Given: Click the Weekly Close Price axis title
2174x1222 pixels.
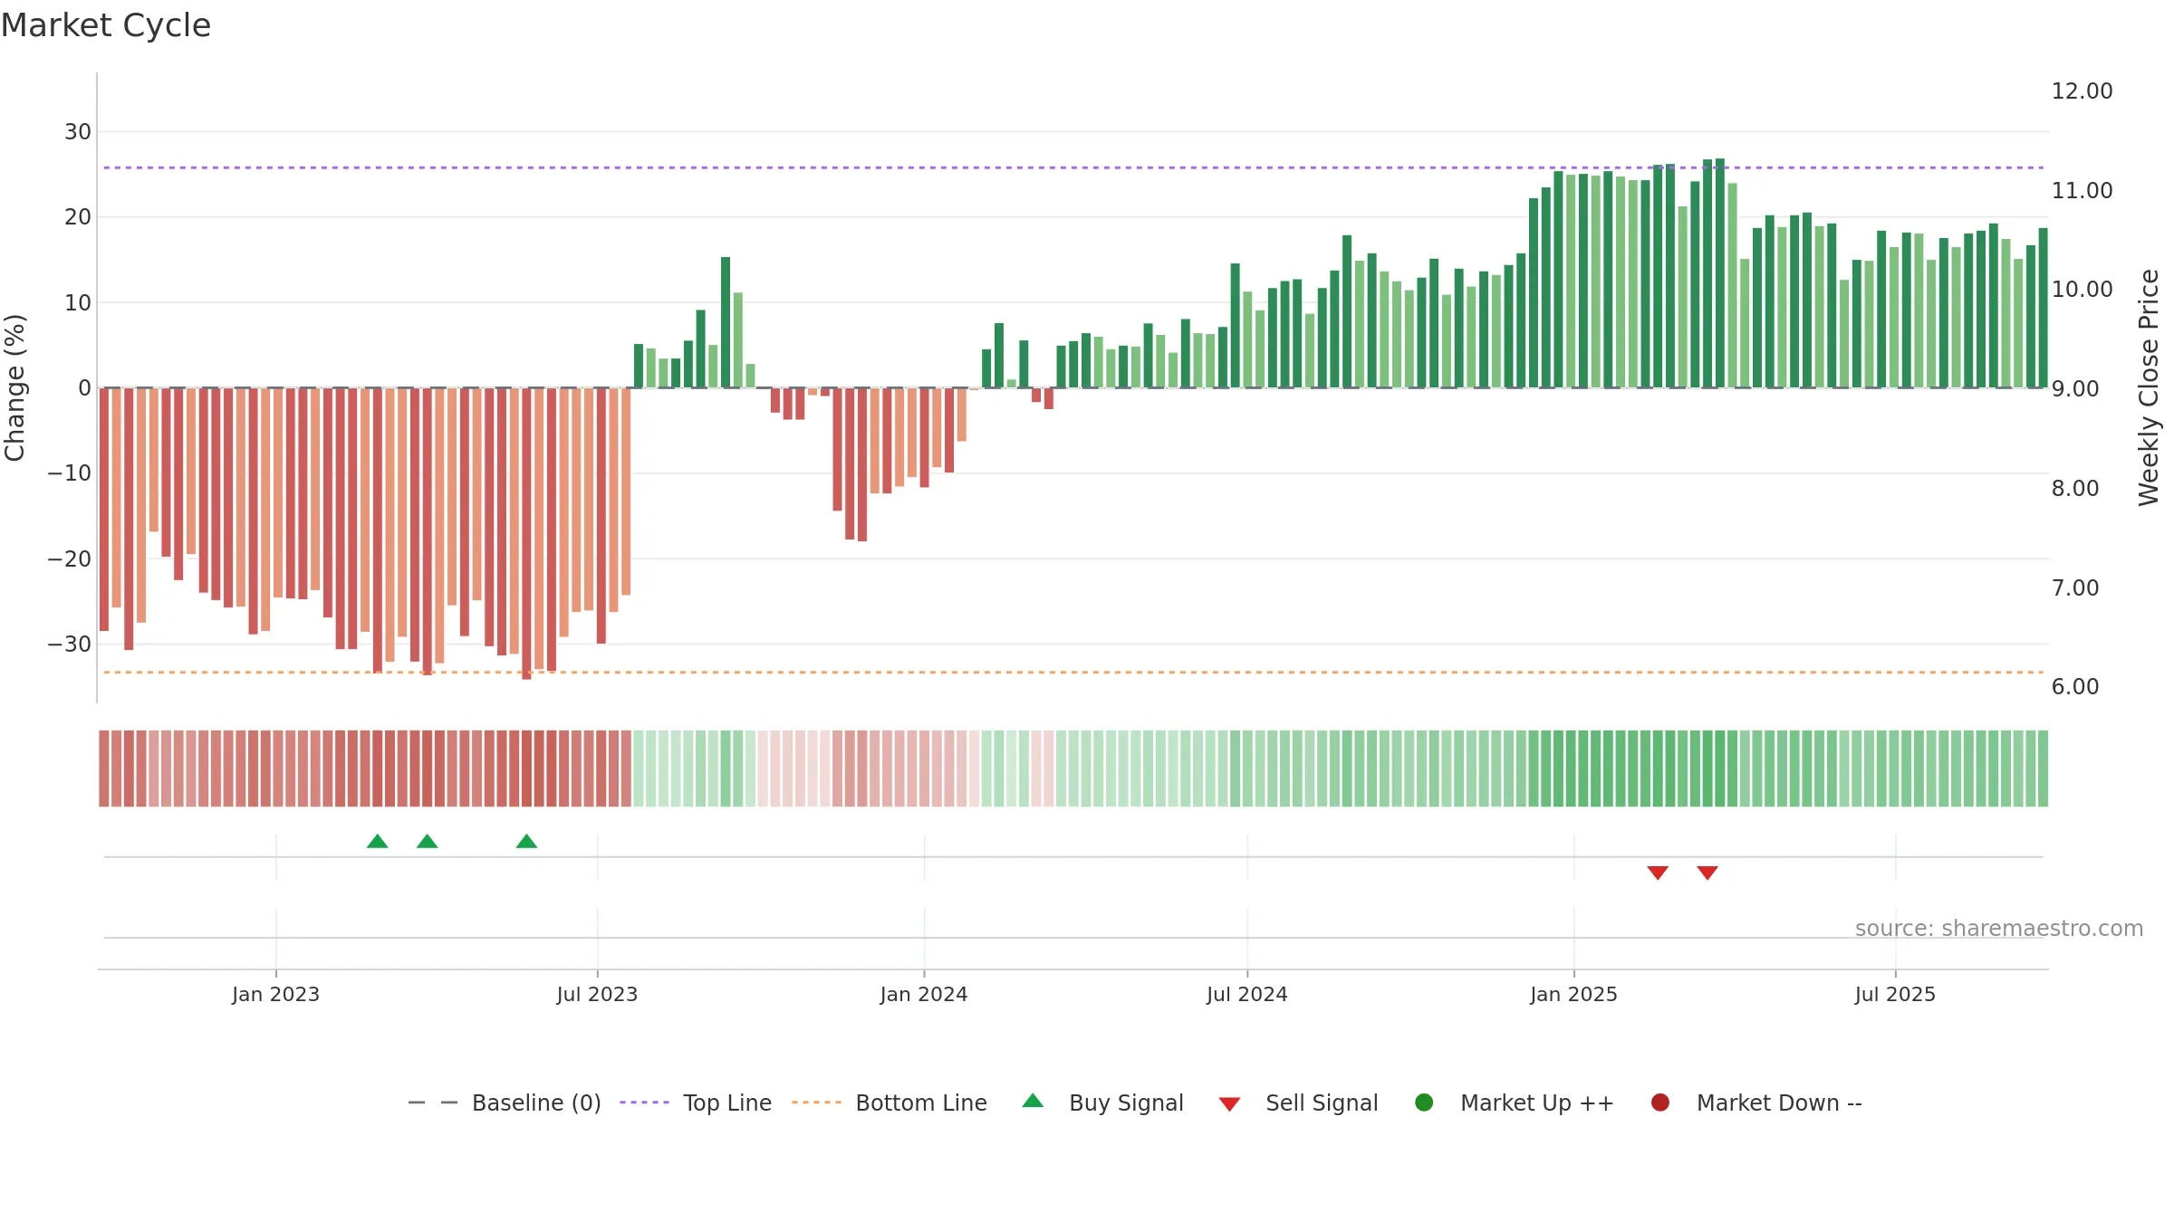Looking at the screenshot, I should (2149, 387).
